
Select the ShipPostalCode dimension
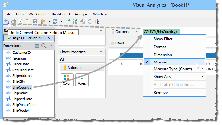click(x=24, y=105)
